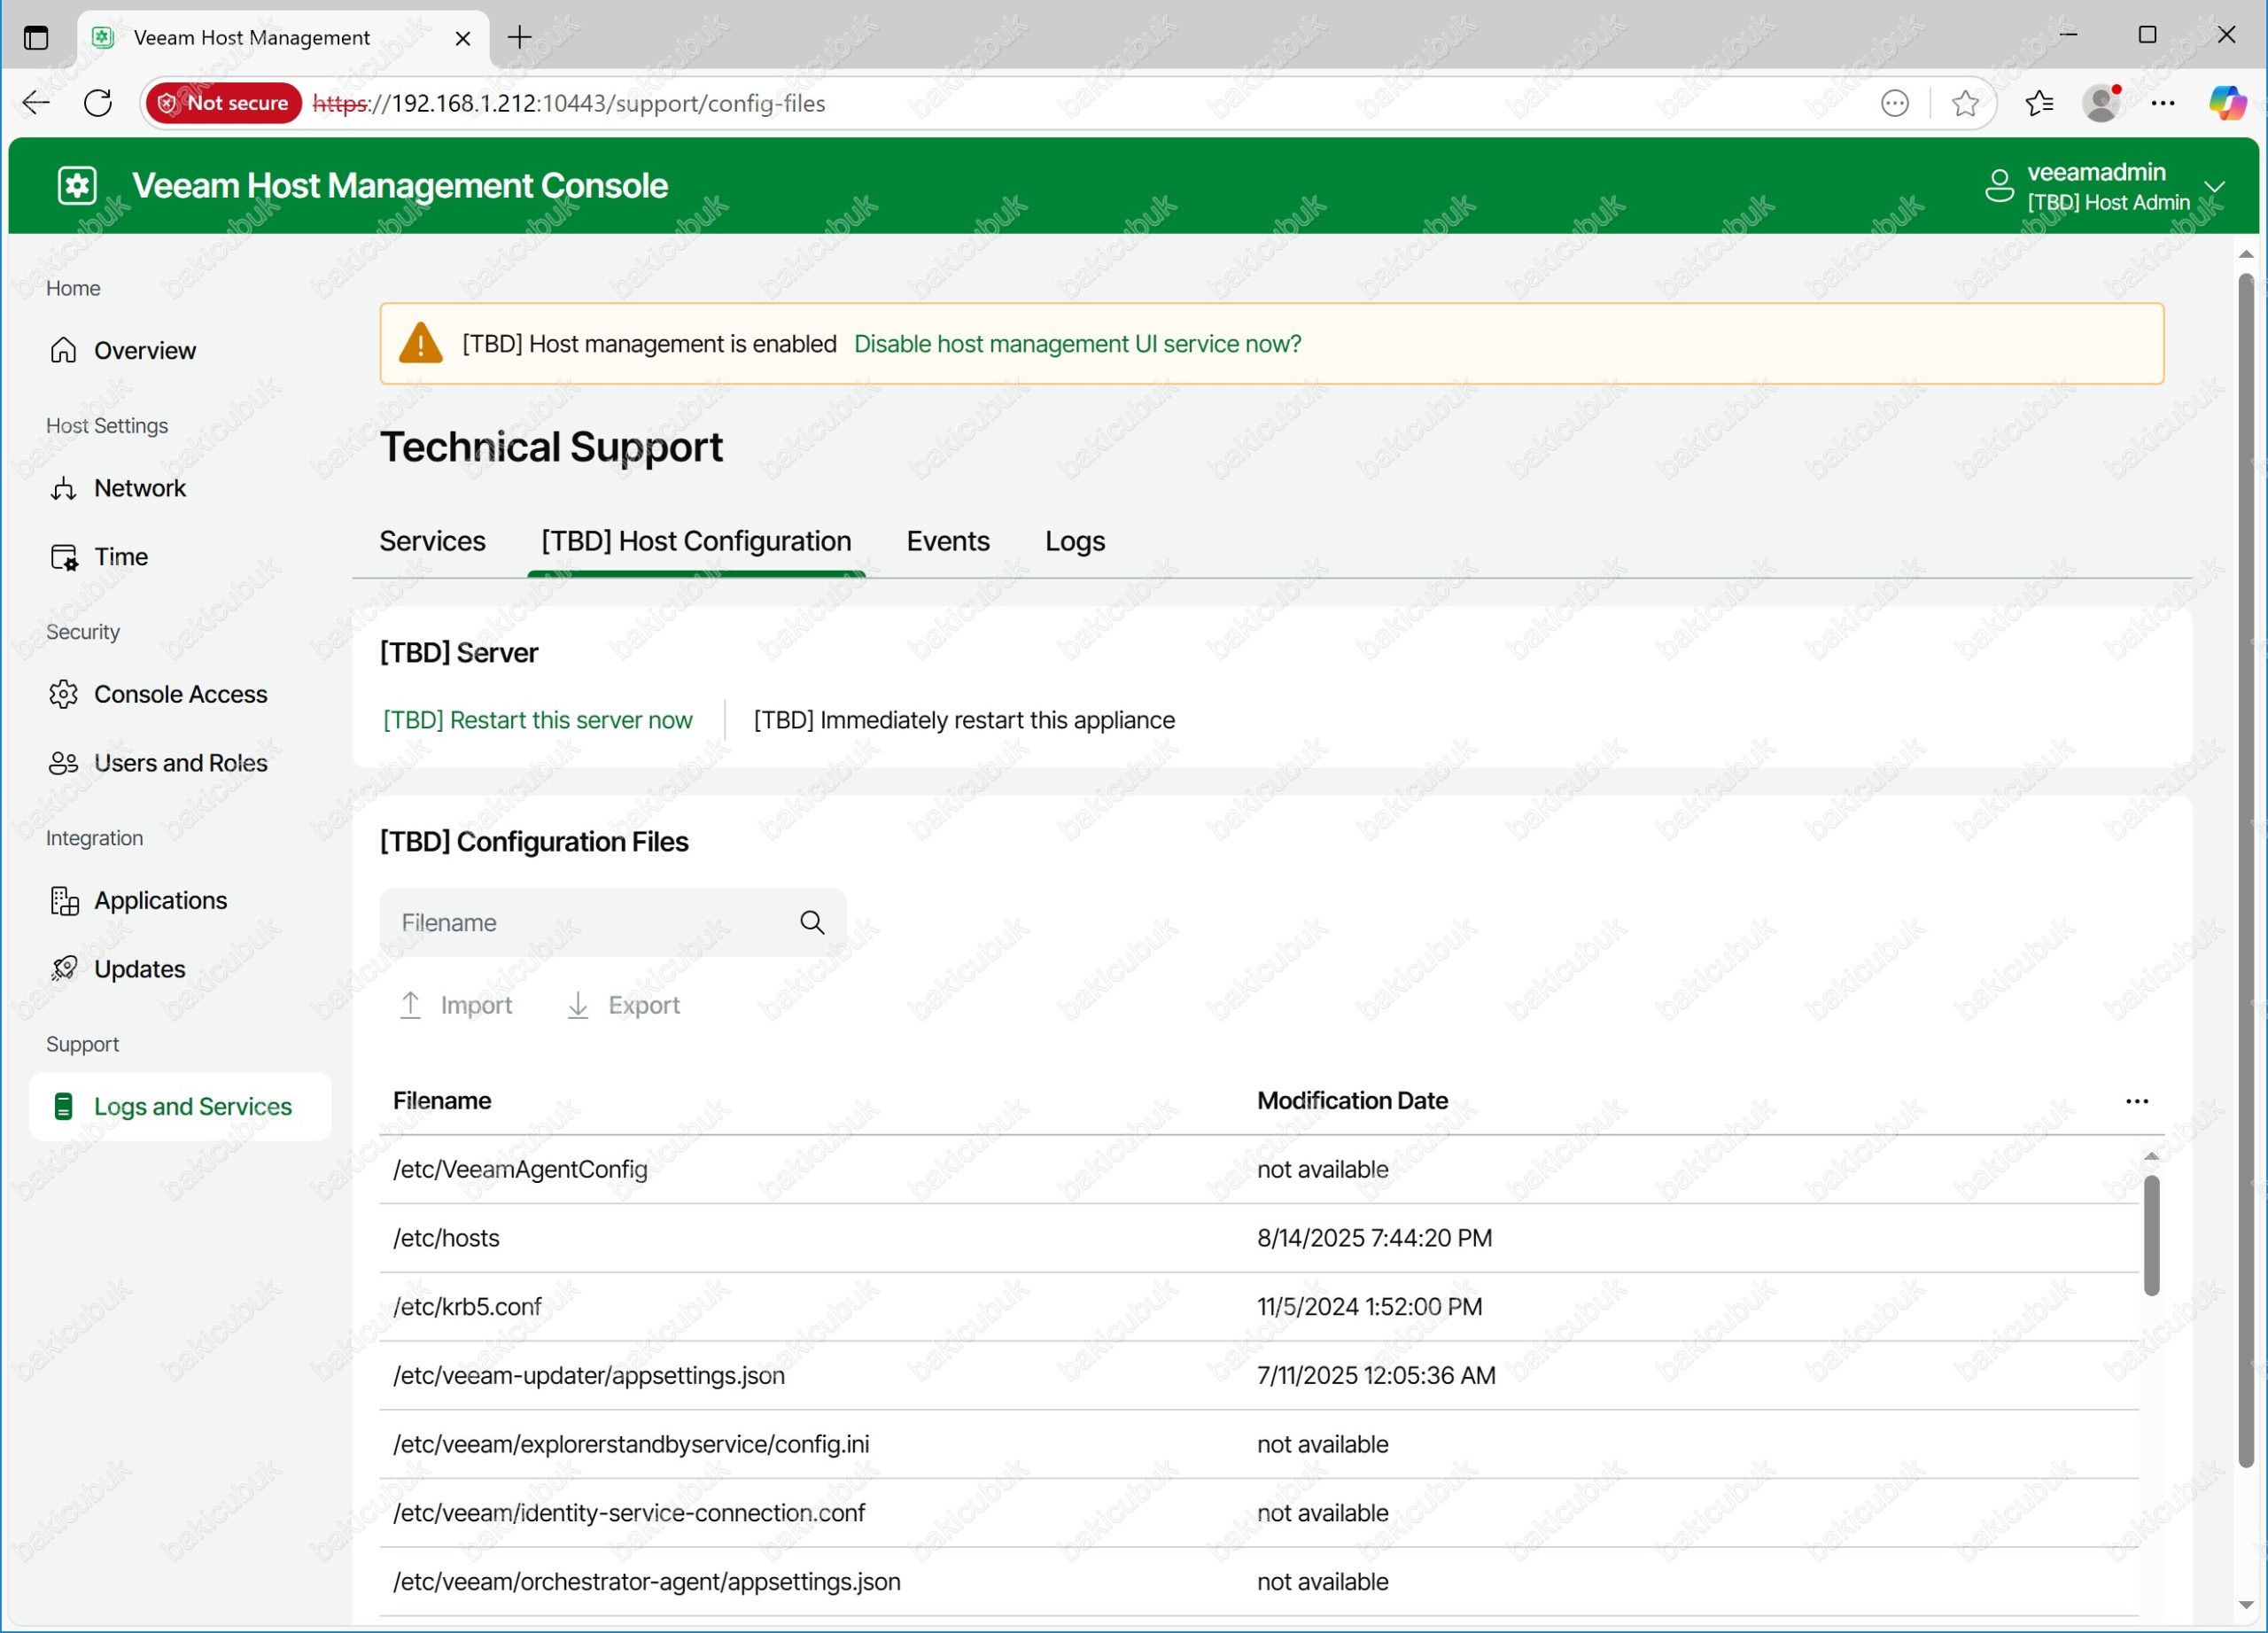Screen dimensions: 2268x1633
Task: Click the Veeam console logo icon
Action: tap(77, 186)
